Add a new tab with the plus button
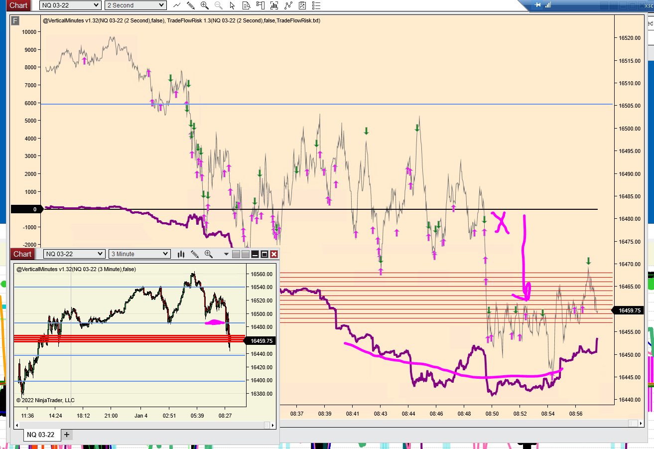654x449 pixels. point(67,435)
